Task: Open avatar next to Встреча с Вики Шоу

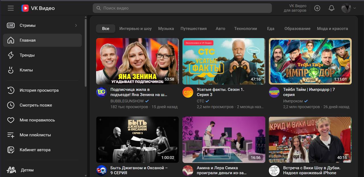Action: click(x=274, y=170)
